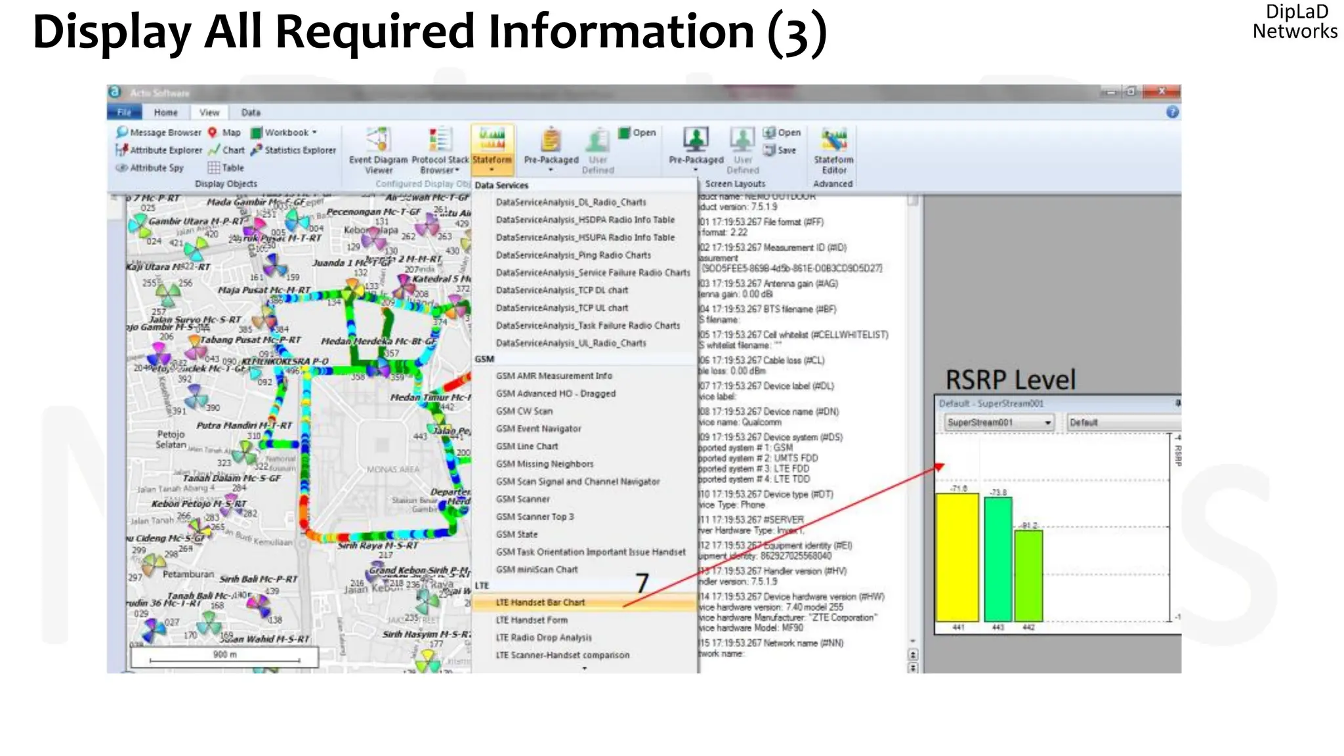
Task: Open the Stateform Editor
Action: click(833, 151)
